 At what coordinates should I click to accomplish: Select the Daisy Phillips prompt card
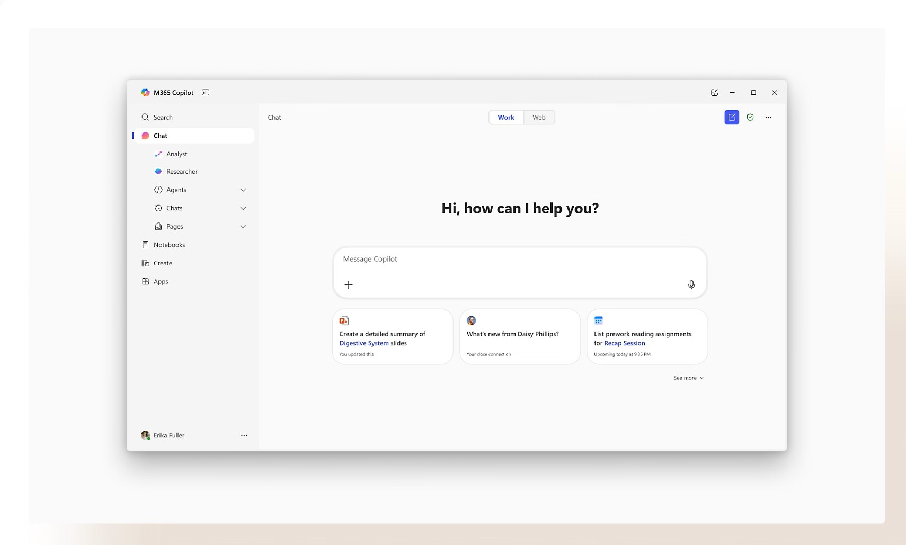point(520,337)
